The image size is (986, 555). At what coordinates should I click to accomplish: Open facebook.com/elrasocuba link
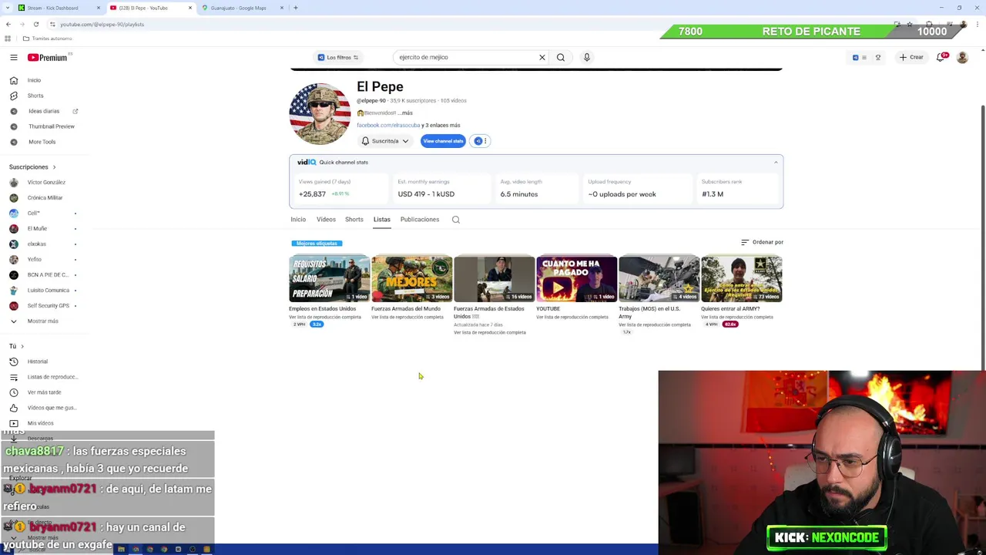coord(388,125)
